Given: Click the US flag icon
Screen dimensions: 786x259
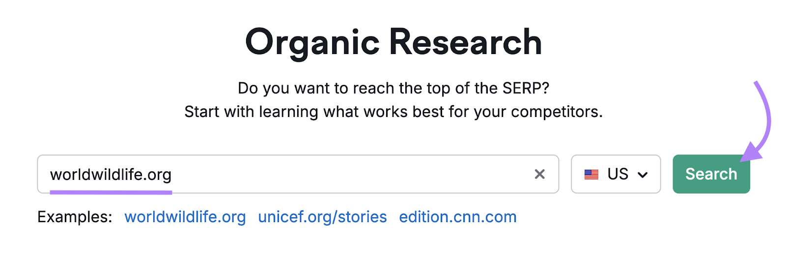Looking at the screenshot, I should pos(591,174).
